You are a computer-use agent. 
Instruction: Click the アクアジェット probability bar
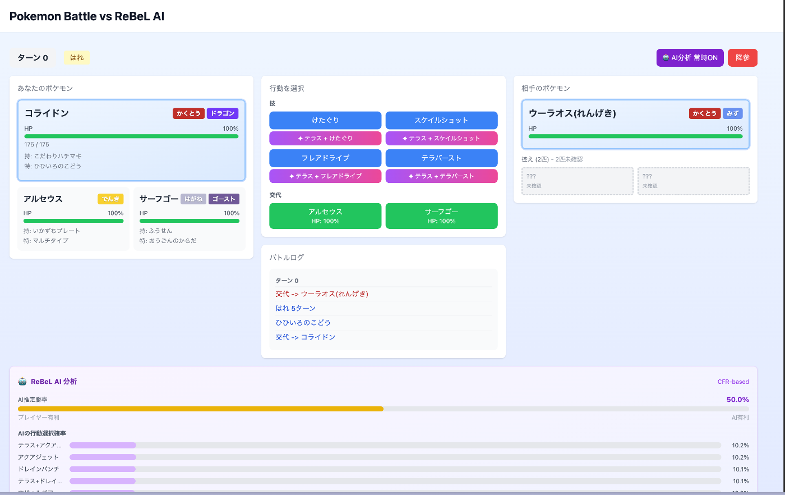coord(395,457)
